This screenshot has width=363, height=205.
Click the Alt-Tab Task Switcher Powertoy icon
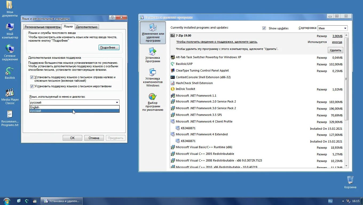(x=173, y=57)
